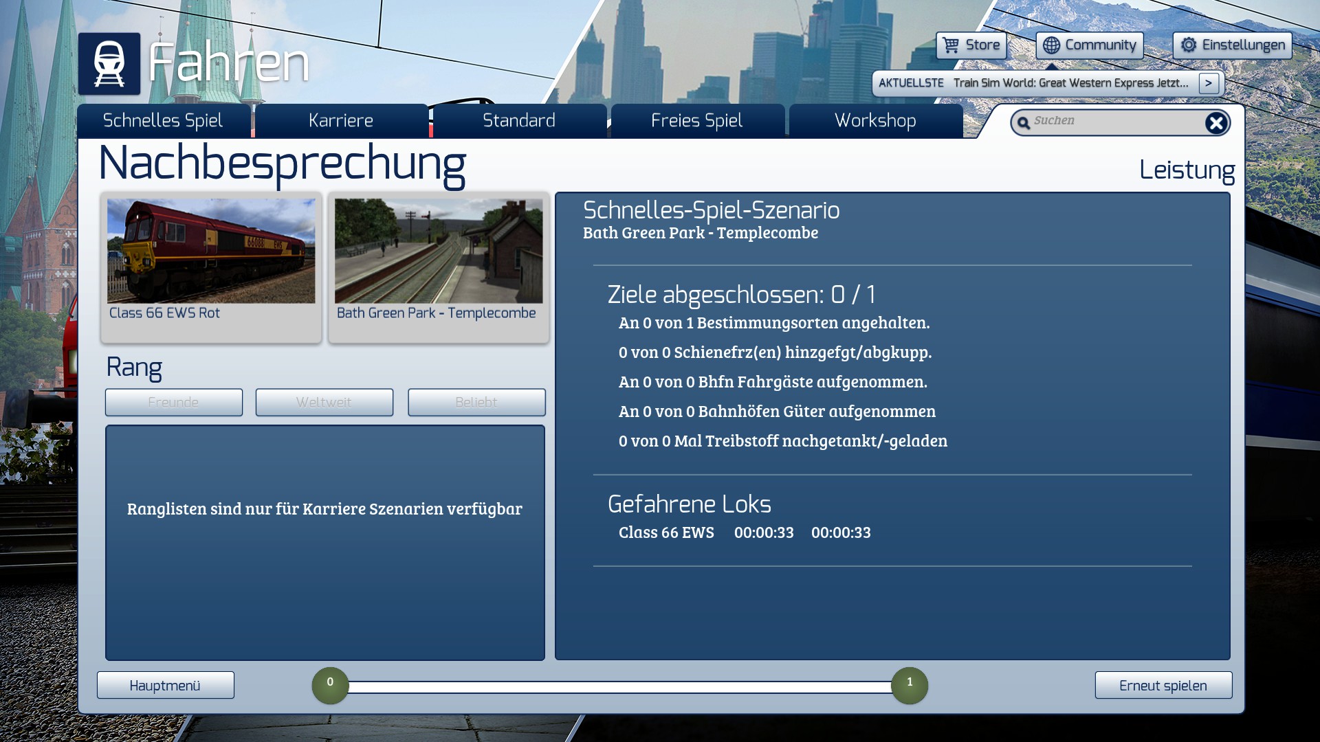Go to the Freies Spiel tab
Screen dimensions: 1320x742
(x=696, y=121)
